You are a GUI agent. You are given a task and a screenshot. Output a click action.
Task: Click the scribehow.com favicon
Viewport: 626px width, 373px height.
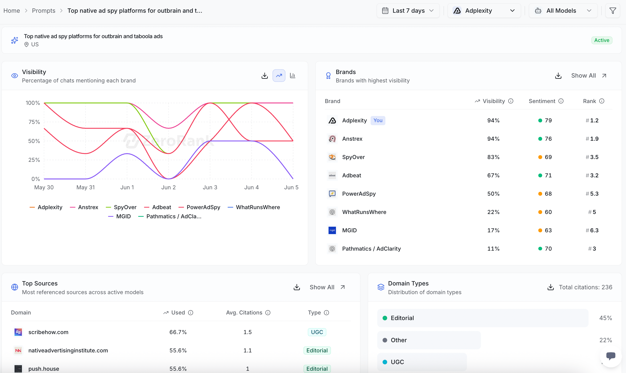[x=18, y=332]
